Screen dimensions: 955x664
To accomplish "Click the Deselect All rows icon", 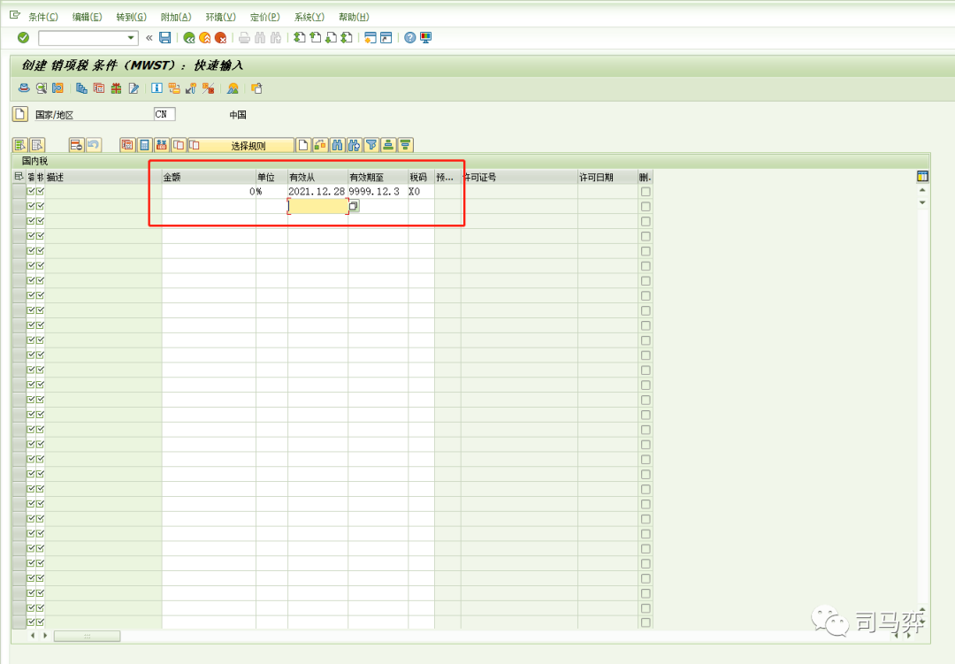I will tap(37, 145).
